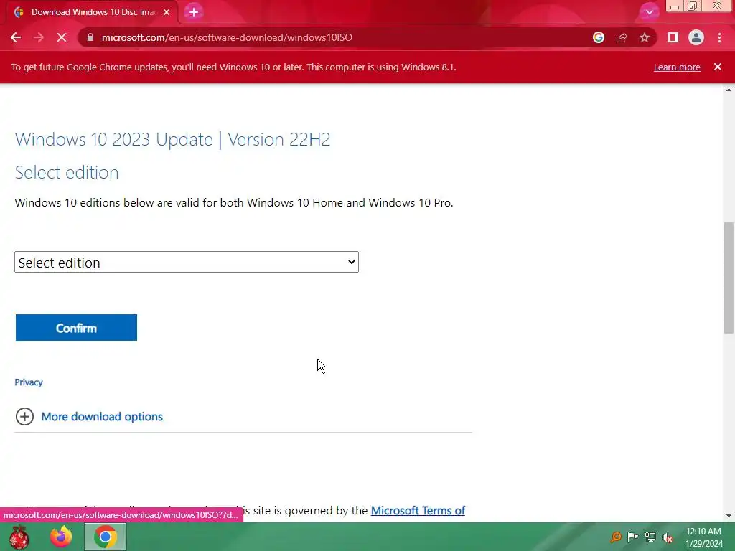
Task: Restore down the Chrome window
Action: click(692, 6)
